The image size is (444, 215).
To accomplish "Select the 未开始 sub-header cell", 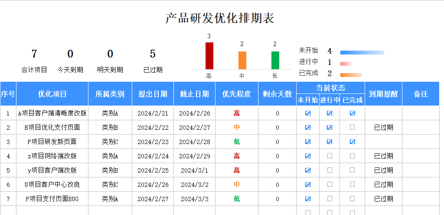I will pos(308,100).
